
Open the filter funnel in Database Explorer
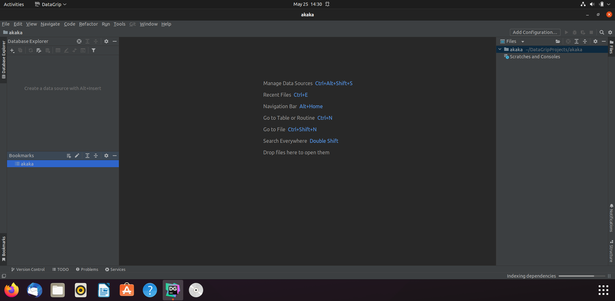click(93, 50)
